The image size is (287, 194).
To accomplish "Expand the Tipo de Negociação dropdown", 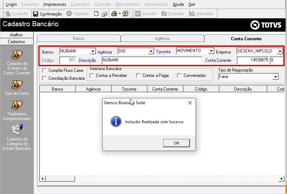I will 276,77.
